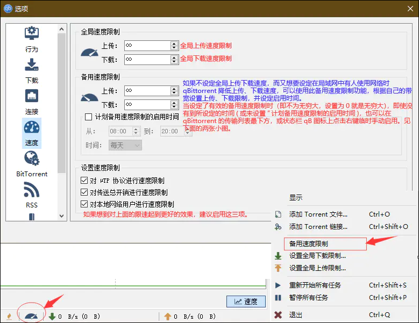Viewport: 419px width, 323px height.
Task: Select 添加 Torrent 文件... menu entry
Action: click(318, 214)
